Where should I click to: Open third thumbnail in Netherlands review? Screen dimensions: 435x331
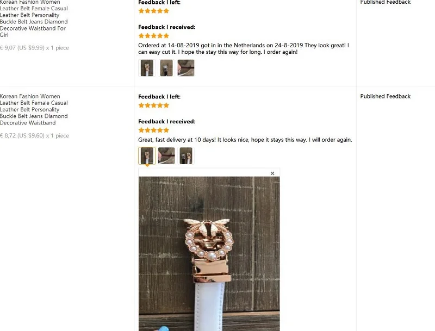[x=186, y=68]
